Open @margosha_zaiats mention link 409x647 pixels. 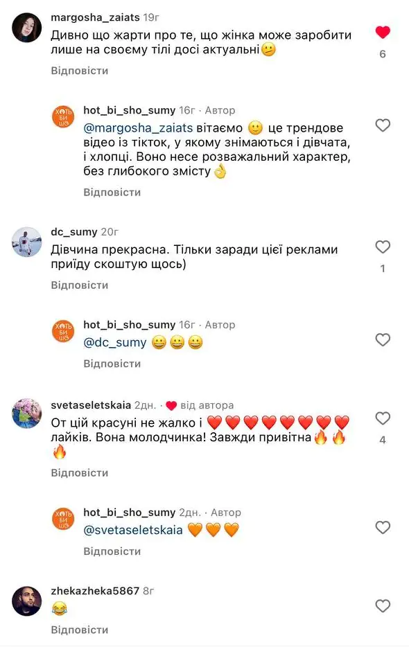pos(138,128)
